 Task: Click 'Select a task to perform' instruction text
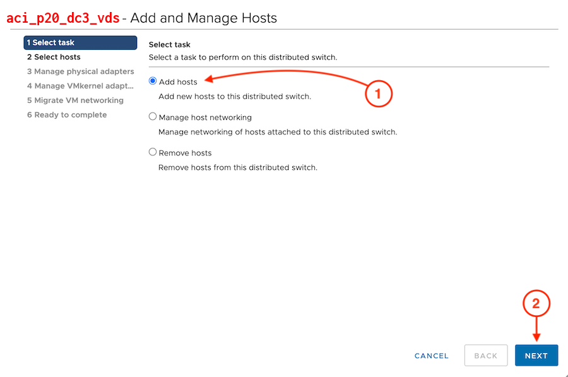pos(242,57)
